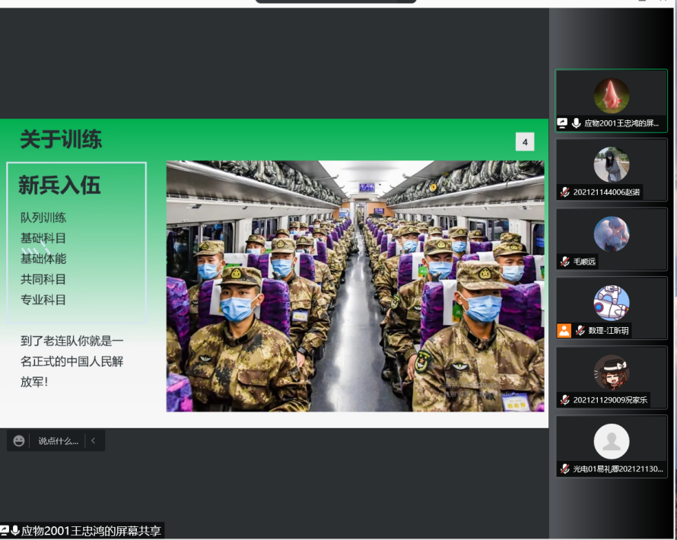Click muted mic icon beside 202121129009况家乐
677x540 pixels.
point(565,400)
